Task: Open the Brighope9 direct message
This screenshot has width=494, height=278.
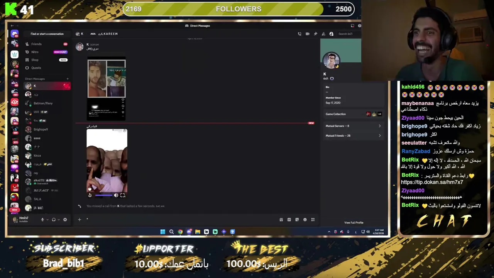Action: click(x=47, y=129)
